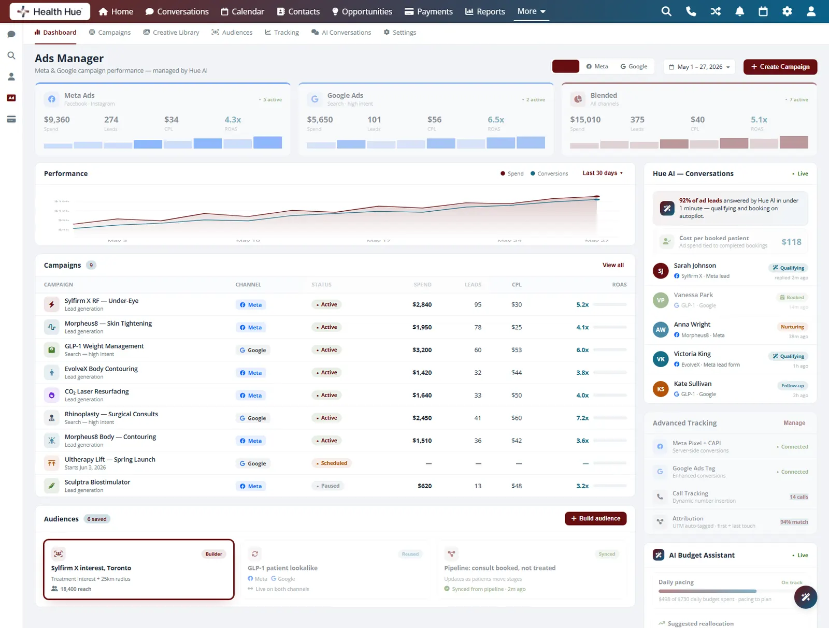Open the user profile icon

pos(811,11)
